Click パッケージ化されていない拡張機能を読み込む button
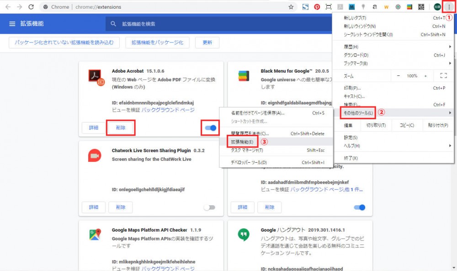Screen dimensions: 457x271 coord(64,43)
